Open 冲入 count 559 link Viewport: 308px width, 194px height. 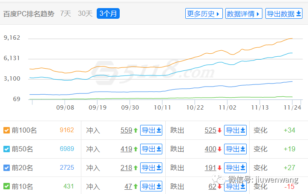126,130
